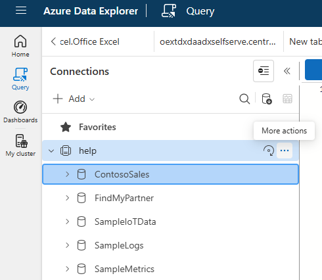322x280 pixels.
Task: Click the search connections magnifier icon
Action: pos(244,99)
